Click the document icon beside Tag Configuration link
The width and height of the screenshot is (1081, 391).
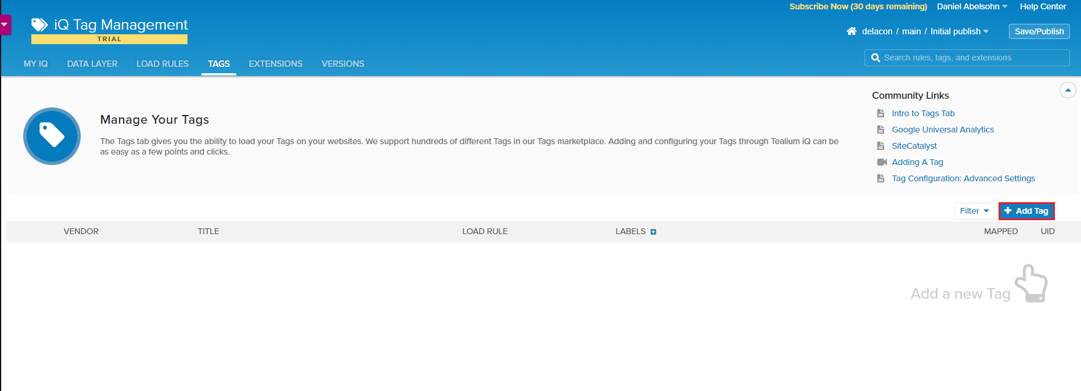coord(881,178)
